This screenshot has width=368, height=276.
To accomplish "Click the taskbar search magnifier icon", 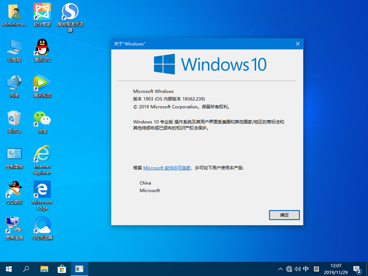I will 26,269.
